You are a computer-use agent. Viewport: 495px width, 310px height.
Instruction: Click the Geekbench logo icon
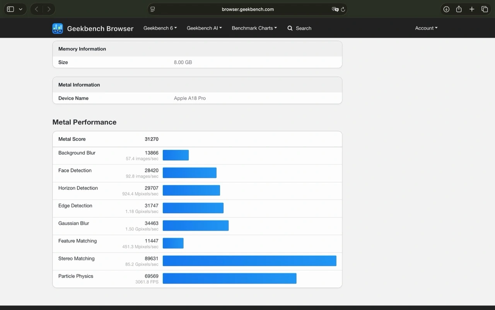(58, 28)
